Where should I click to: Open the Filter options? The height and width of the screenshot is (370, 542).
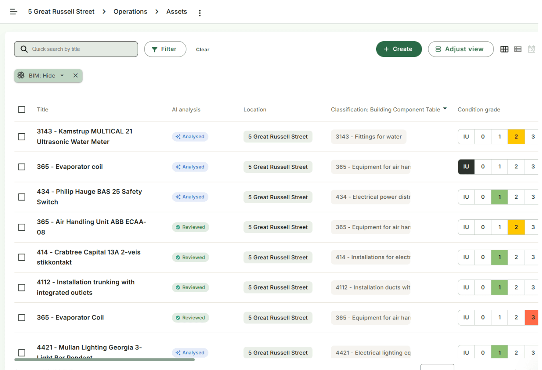tap(165, 49)
